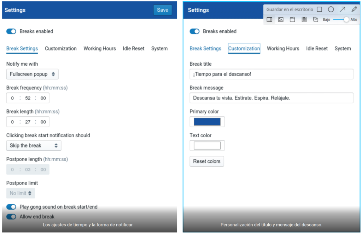Select the pencil drawing tool
Screen dimensions: 362x234
354,10
